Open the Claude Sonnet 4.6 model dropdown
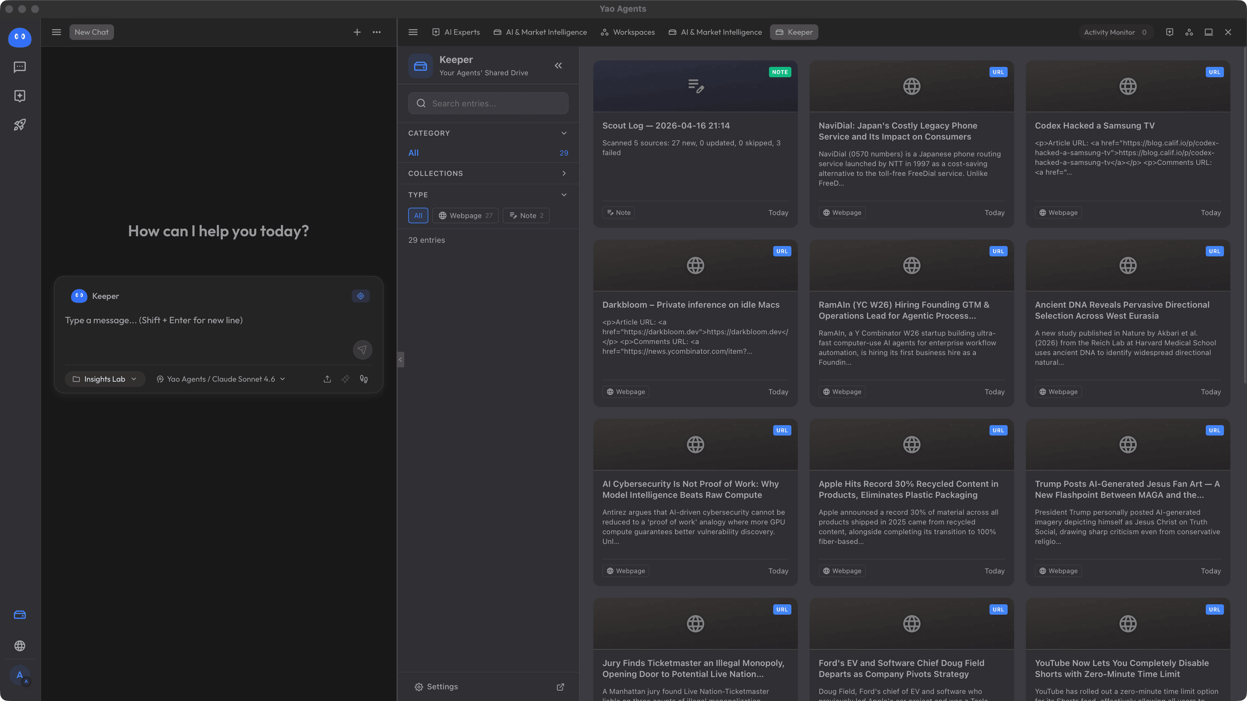Screen dimensions: 1247x701 click(221, 379)
